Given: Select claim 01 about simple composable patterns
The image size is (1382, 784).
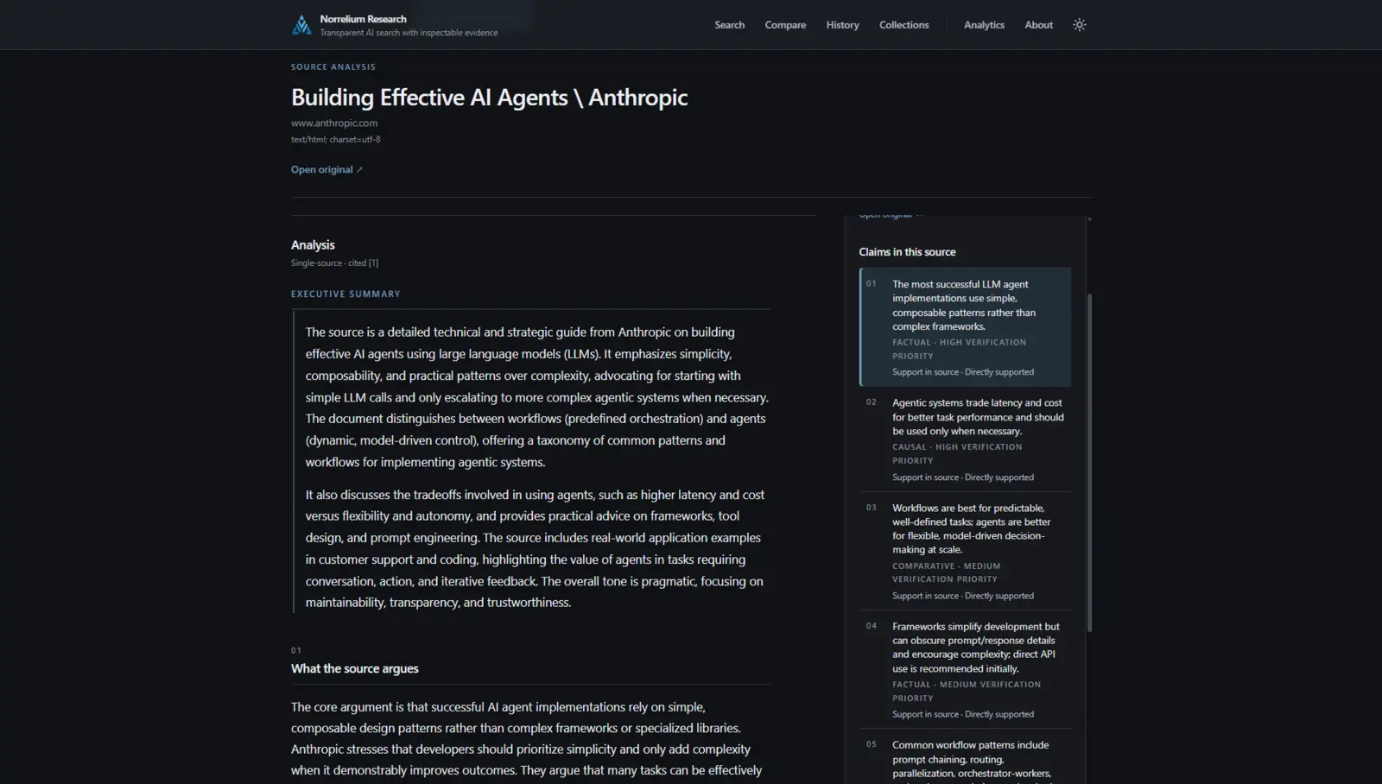Looking at the screenshot, I should 965,326.
